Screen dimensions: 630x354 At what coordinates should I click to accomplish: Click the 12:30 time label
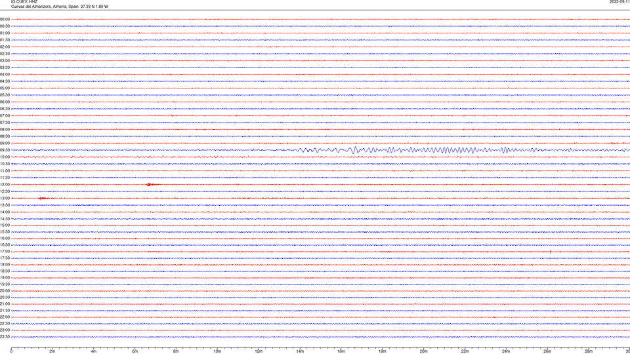pyautogui.click(x=5, y=191)
